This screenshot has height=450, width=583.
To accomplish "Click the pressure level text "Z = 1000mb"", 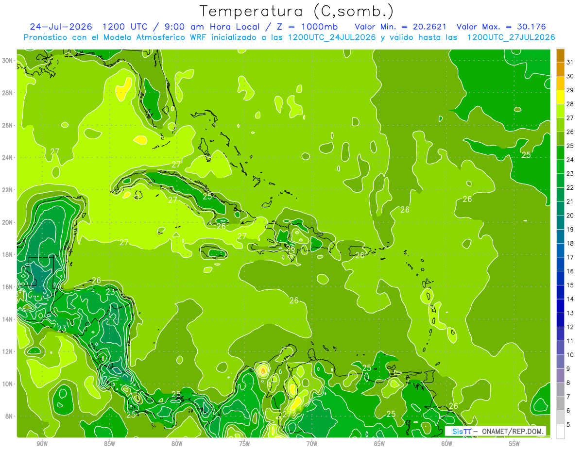I will tap(306, 27).
